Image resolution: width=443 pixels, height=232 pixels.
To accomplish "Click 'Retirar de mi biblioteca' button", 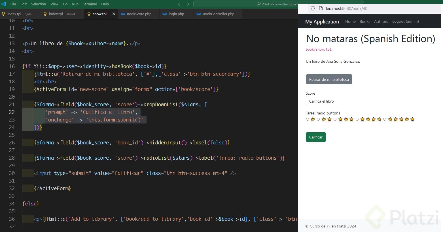I will (x=329, y=79).
